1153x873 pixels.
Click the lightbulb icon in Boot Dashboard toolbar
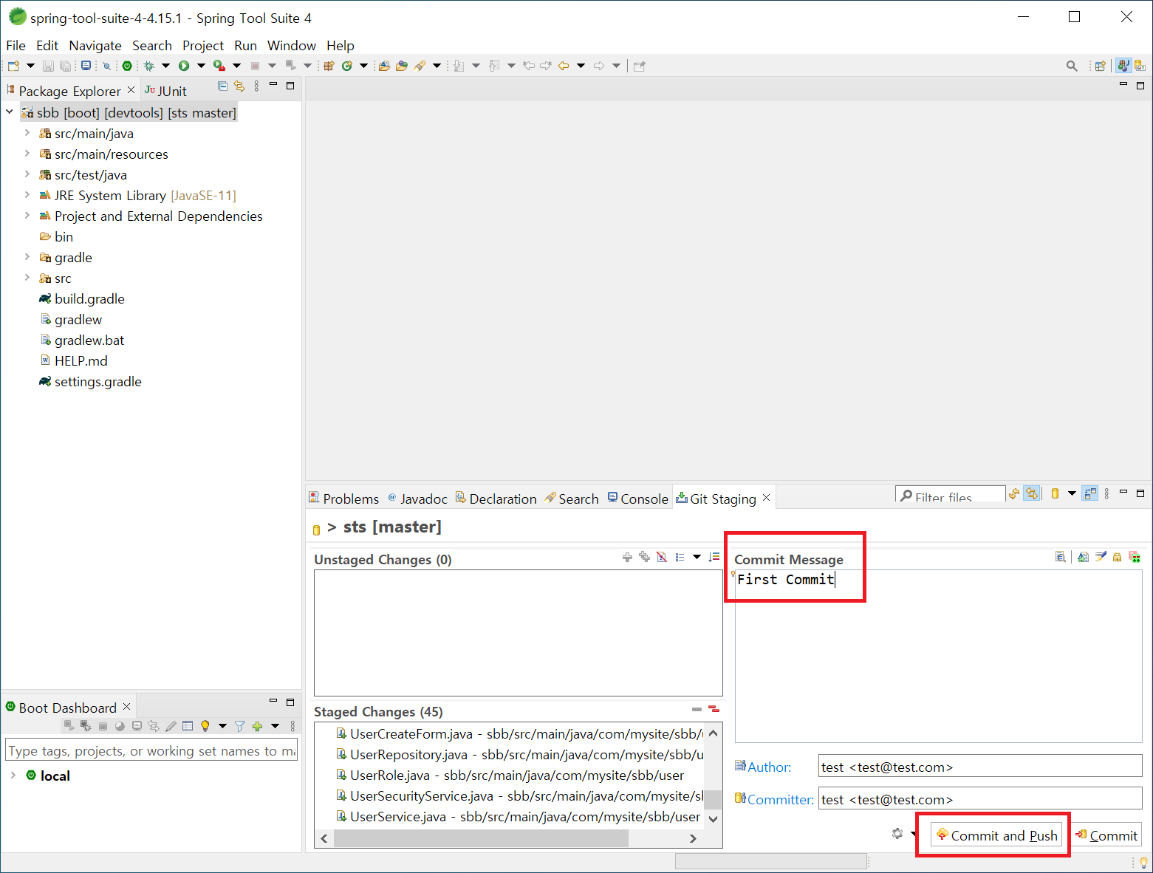pyautogui.click(x=205, y=726)
